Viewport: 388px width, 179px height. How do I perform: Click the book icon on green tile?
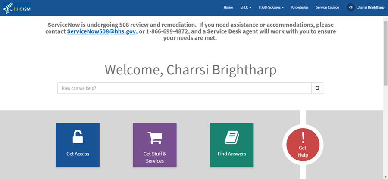coord(232,138)
